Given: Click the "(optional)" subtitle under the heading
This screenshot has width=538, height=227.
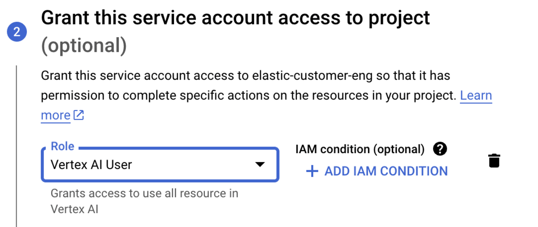Looking at the screenshot, I should click(84, 46).
